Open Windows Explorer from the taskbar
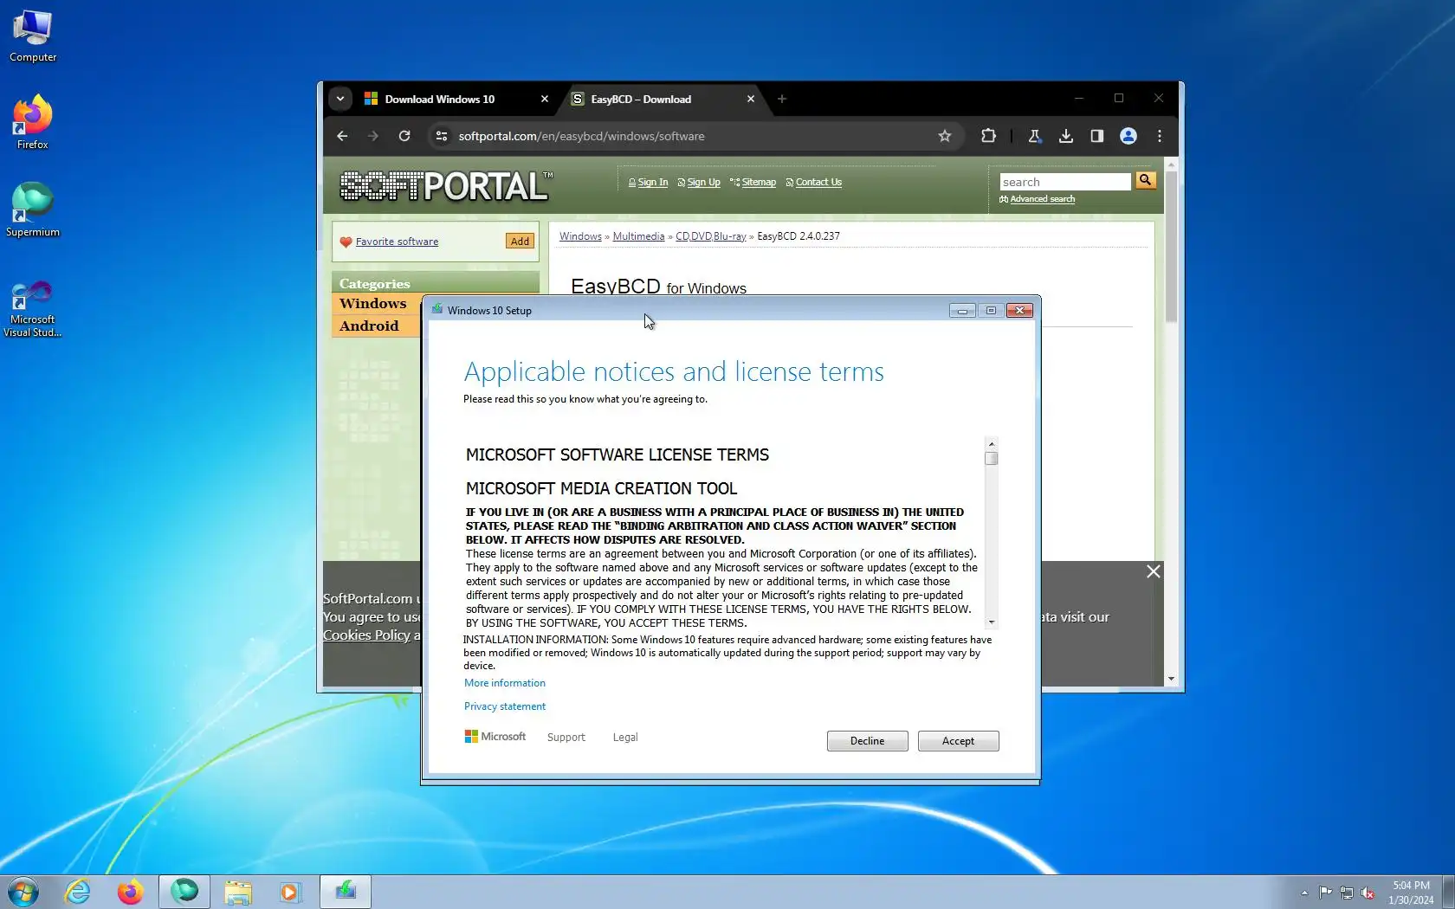Viewport: 1455px width, 909px height. 237,892
